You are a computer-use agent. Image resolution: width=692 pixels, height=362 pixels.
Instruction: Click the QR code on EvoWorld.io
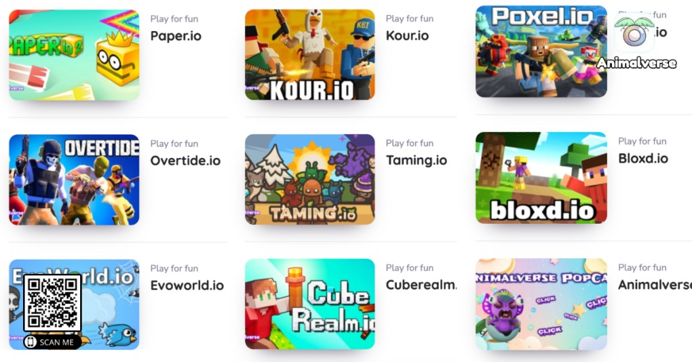[52, 302]
